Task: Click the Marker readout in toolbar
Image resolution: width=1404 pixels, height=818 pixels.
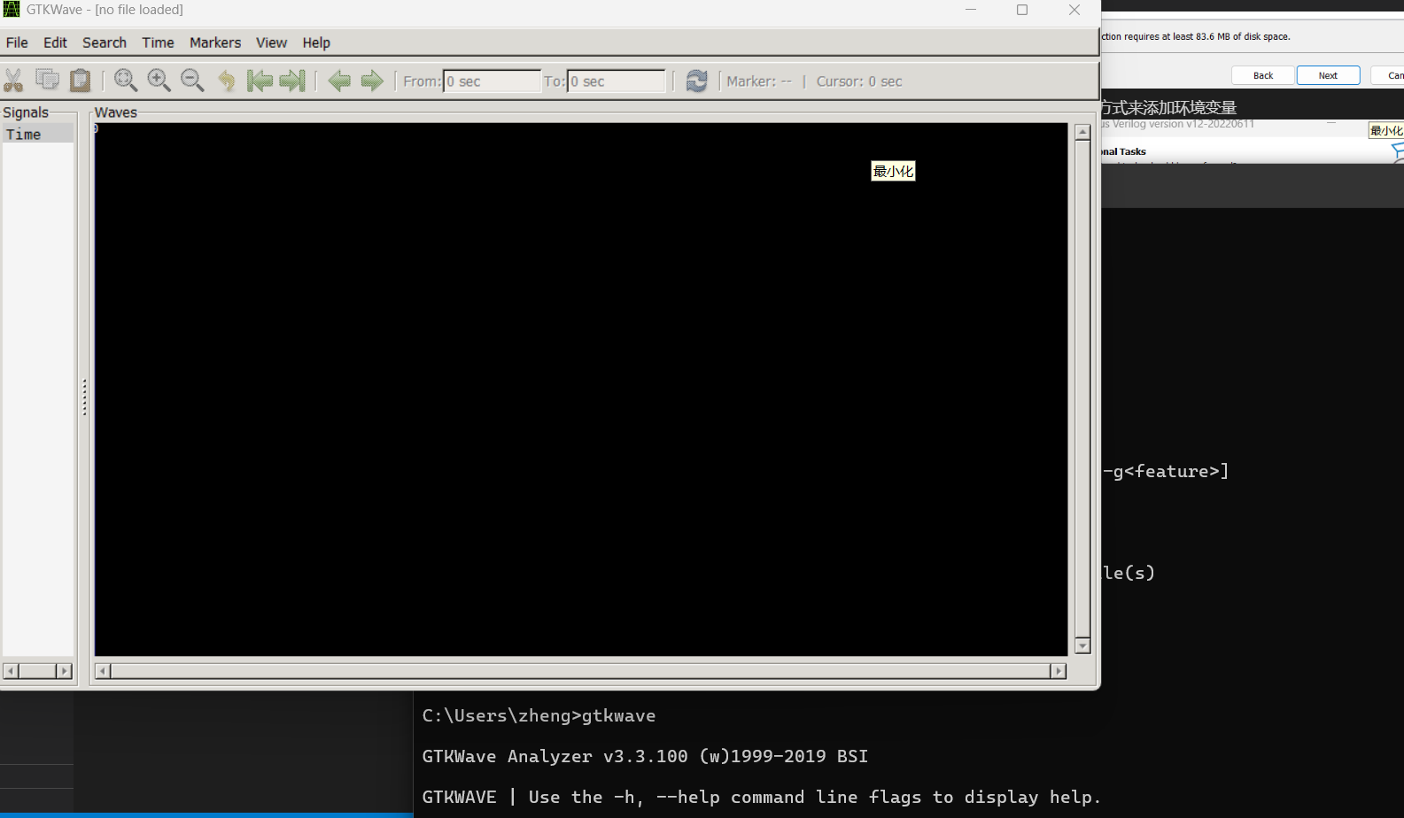Action: coord(759,81)
